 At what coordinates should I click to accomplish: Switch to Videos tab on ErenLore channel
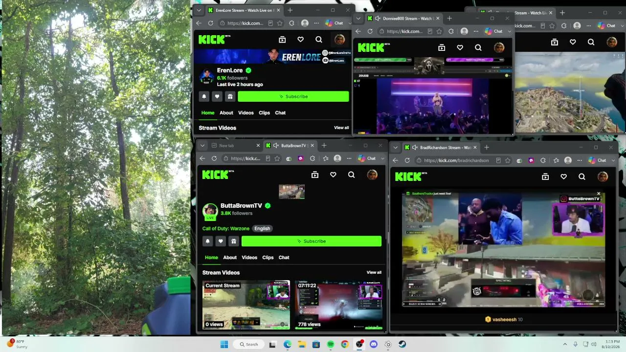(x=246, y=113)
